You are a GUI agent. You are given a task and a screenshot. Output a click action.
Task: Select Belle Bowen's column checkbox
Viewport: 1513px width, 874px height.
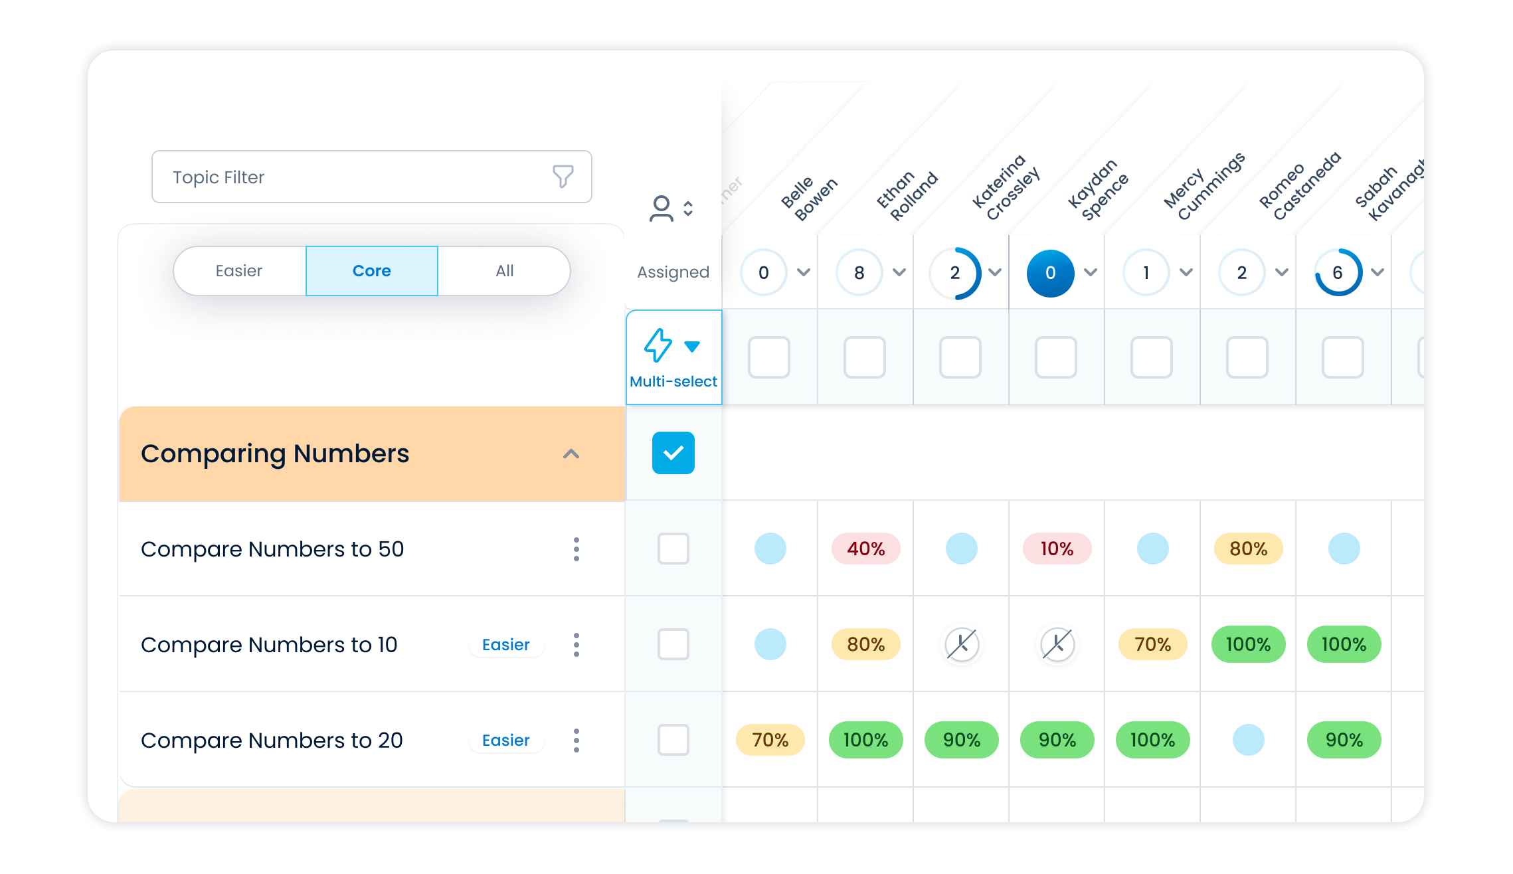(x=768, y=357)
